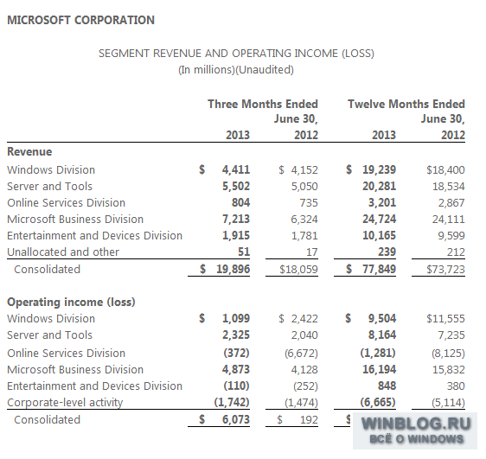Screen dimensions: 486x459
Task: Select the twelve-month consolidated revenue $77,849
Action: tap(371, 269)
